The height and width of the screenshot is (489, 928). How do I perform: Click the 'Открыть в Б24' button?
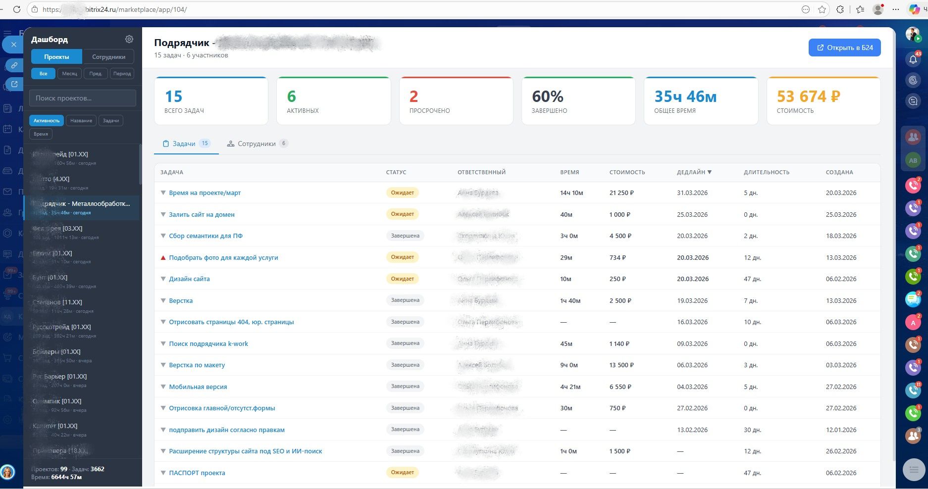click(x=844, y=48)
